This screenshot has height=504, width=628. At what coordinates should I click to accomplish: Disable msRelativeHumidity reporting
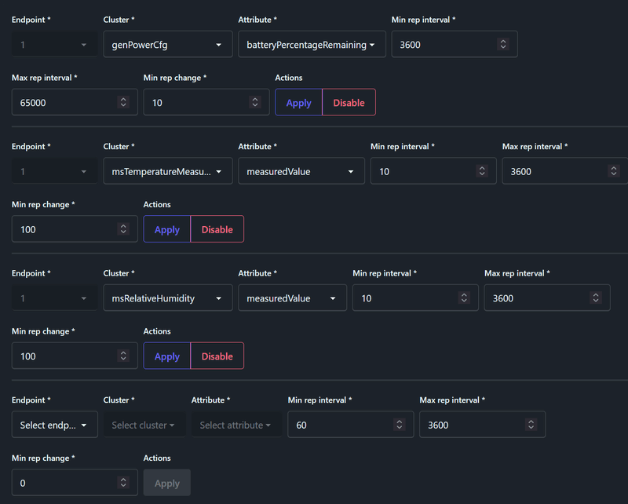pyautogui.click(x=217, y=356)
